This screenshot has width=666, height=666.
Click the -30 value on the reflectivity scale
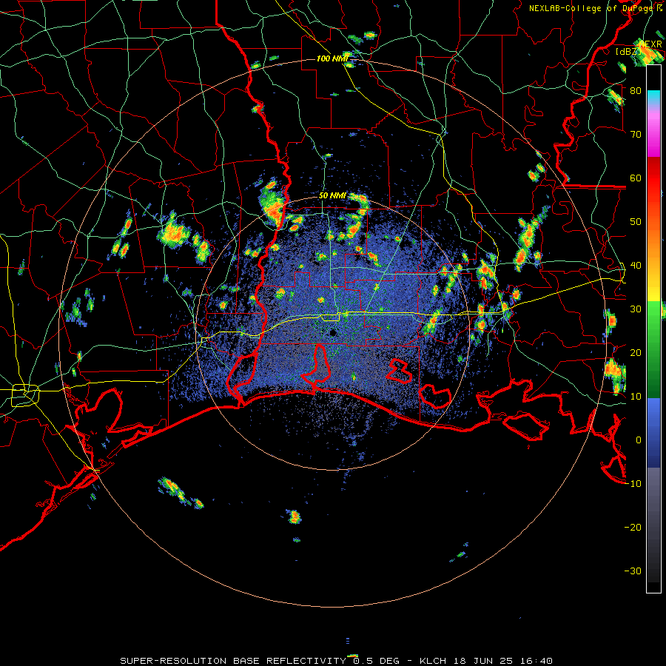633,571
